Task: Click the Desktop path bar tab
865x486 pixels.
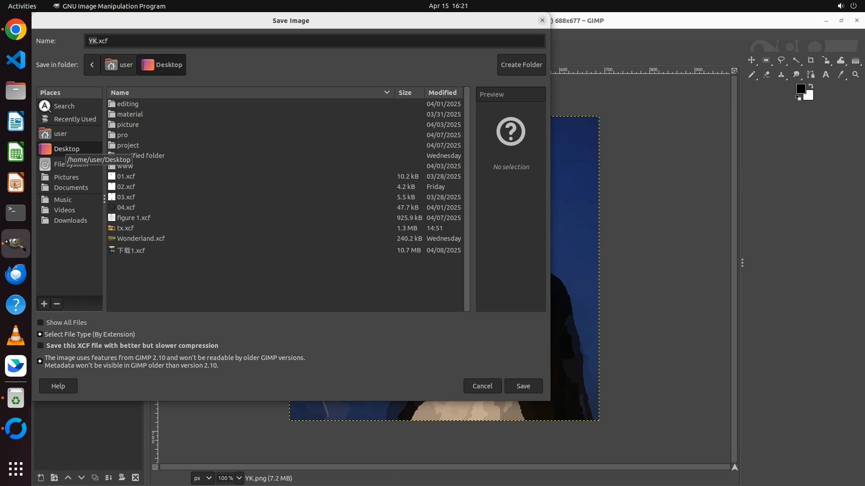Action: click(162, 65)
